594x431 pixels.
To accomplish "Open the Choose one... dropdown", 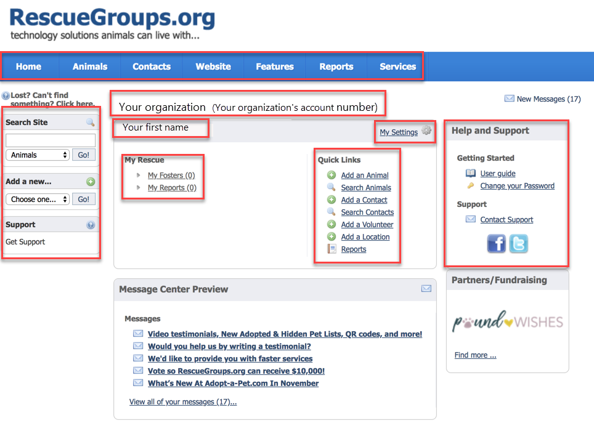I will pos(38,199).
